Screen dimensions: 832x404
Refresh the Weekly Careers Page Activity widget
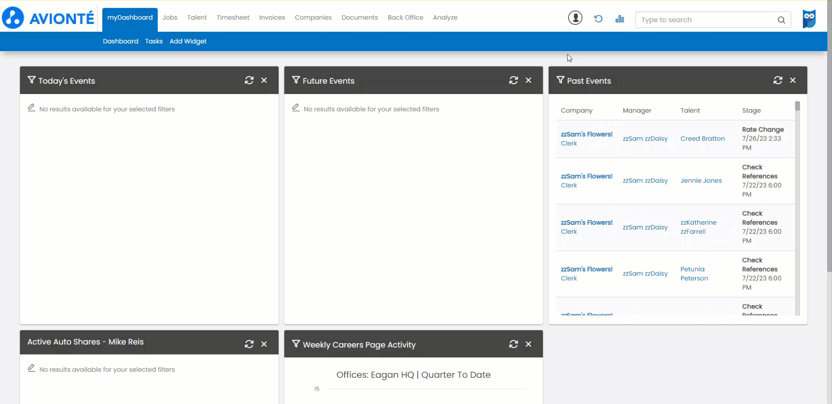[514, 344]
